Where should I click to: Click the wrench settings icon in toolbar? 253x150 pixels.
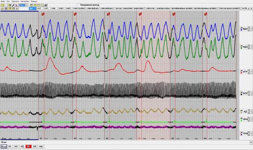[x=13, y=5]
